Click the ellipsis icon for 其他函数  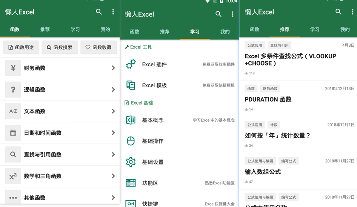coord(13,198)
